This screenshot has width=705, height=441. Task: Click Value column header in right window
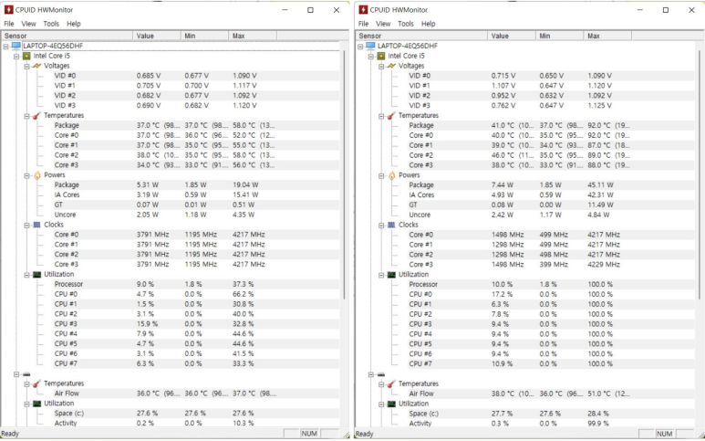tap(512, 36)
